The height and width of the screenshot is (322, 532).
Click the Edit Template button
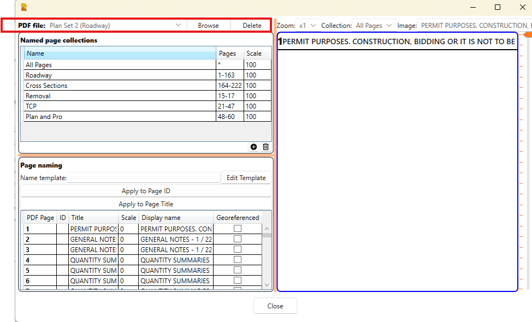pos(246,178)
